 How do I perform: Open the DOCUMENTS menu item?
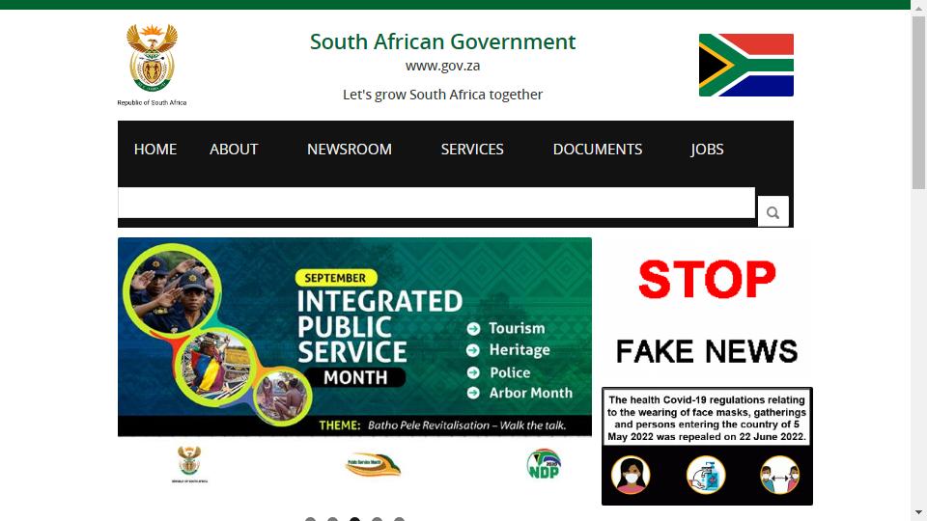click(x=598, y=150)
